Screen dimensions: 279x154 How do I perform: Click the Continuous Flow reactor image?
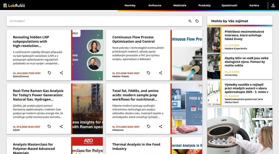pyautogui.click(x=187, y=55)
